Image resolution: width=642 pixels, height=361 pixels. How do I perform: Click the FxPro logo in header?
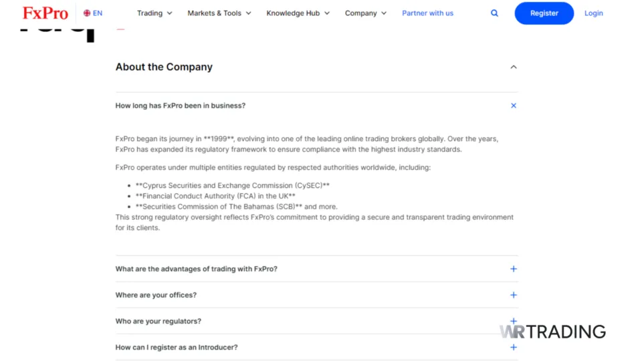(45, 13)
